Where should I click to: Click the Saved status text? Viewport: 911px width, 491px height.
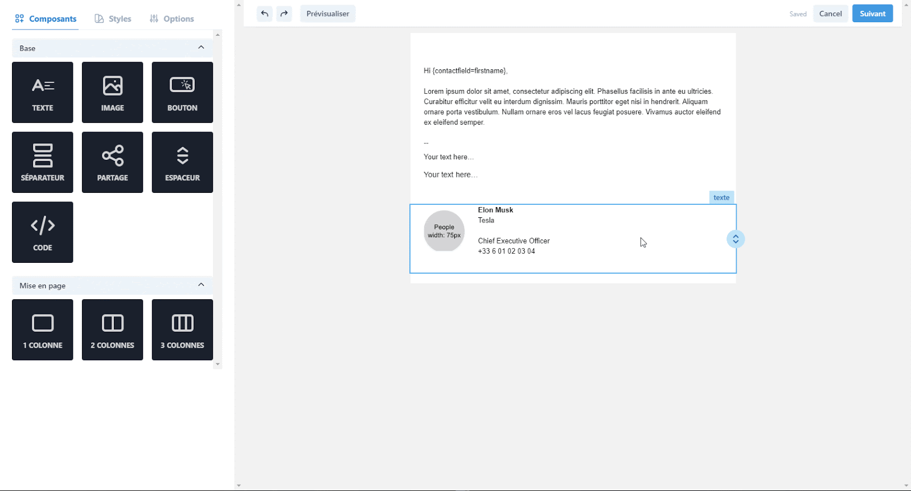[798, 14]
